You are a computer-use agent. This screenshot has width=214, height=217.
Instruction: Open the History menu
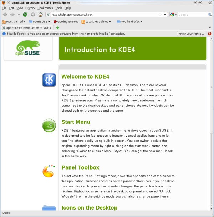30,8
